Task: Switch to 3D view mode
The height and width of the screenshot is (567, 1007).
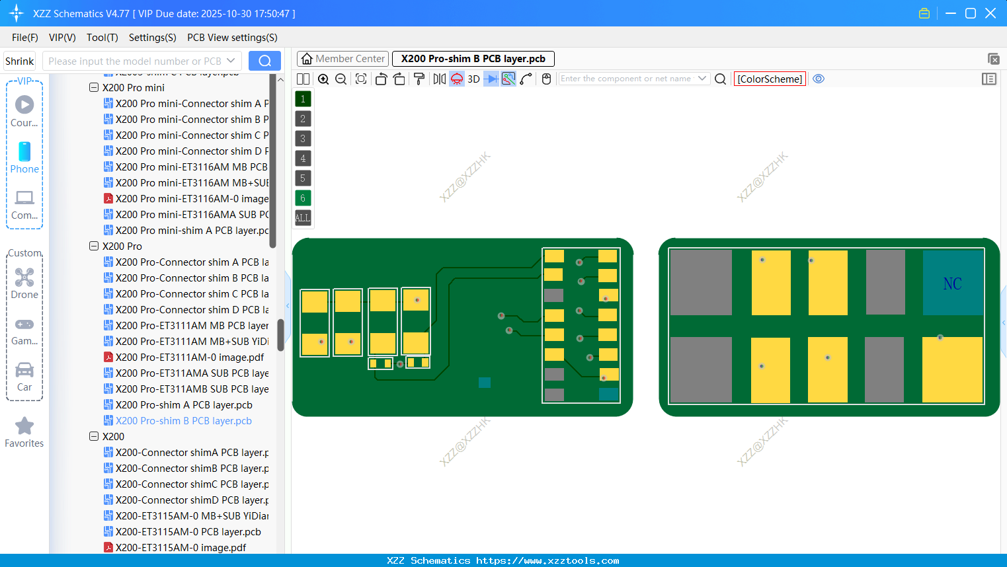Action: (472, 79)
